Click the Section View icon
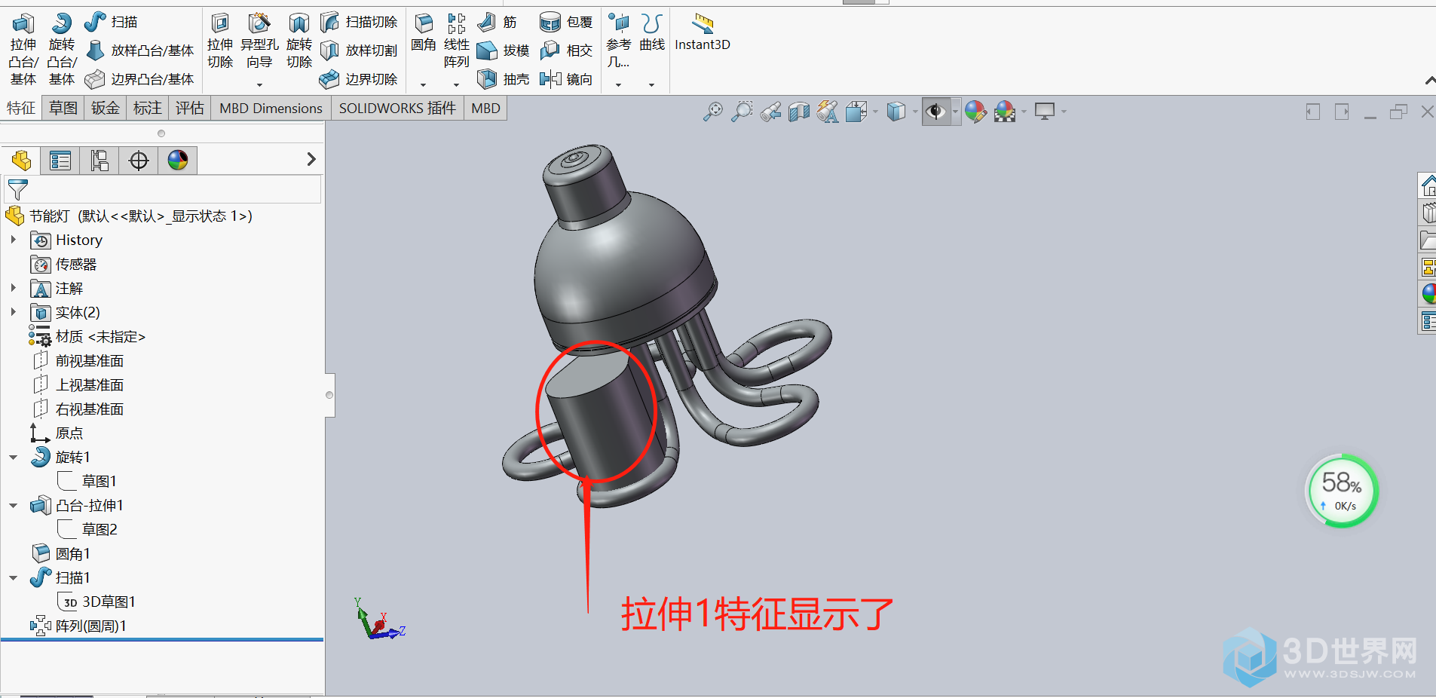Screen dimensions: 1436x698 [799, 112]
